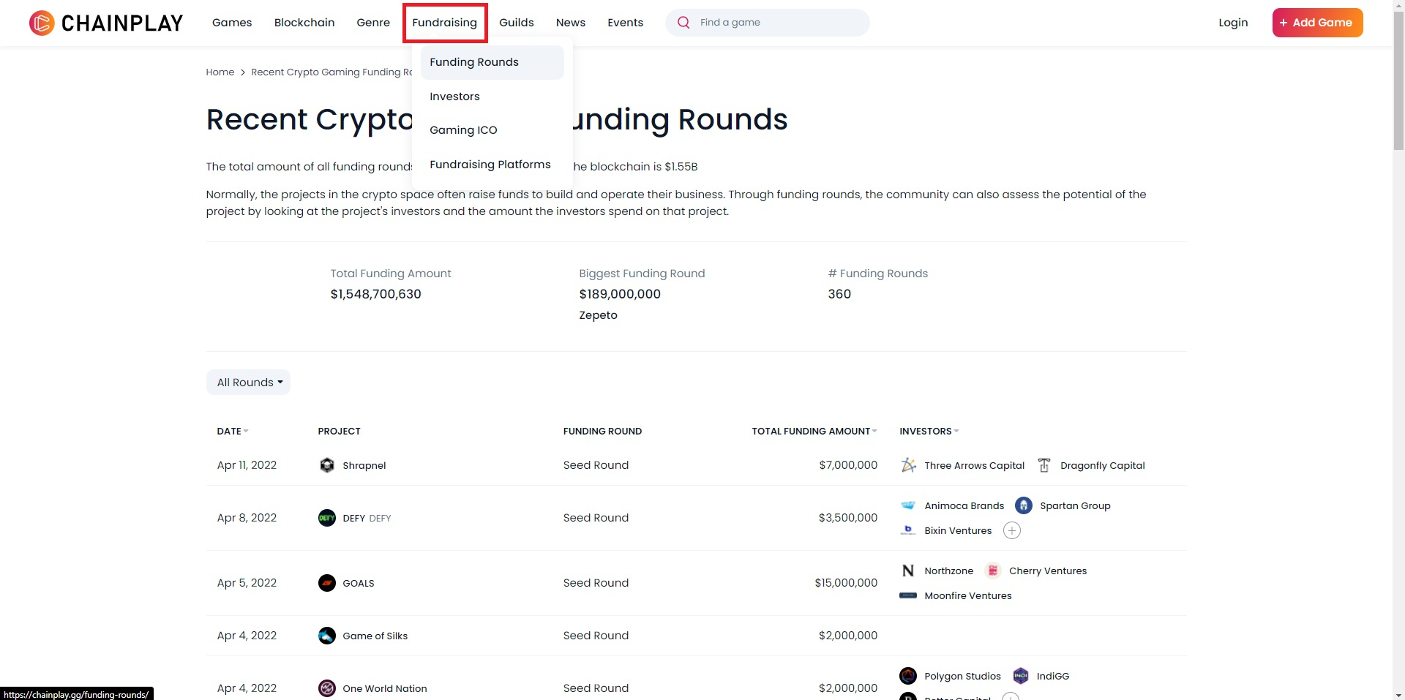Click the Cherry Ventures logo
Viewport: 1405px width, 700px height.
tap(993, 571)
